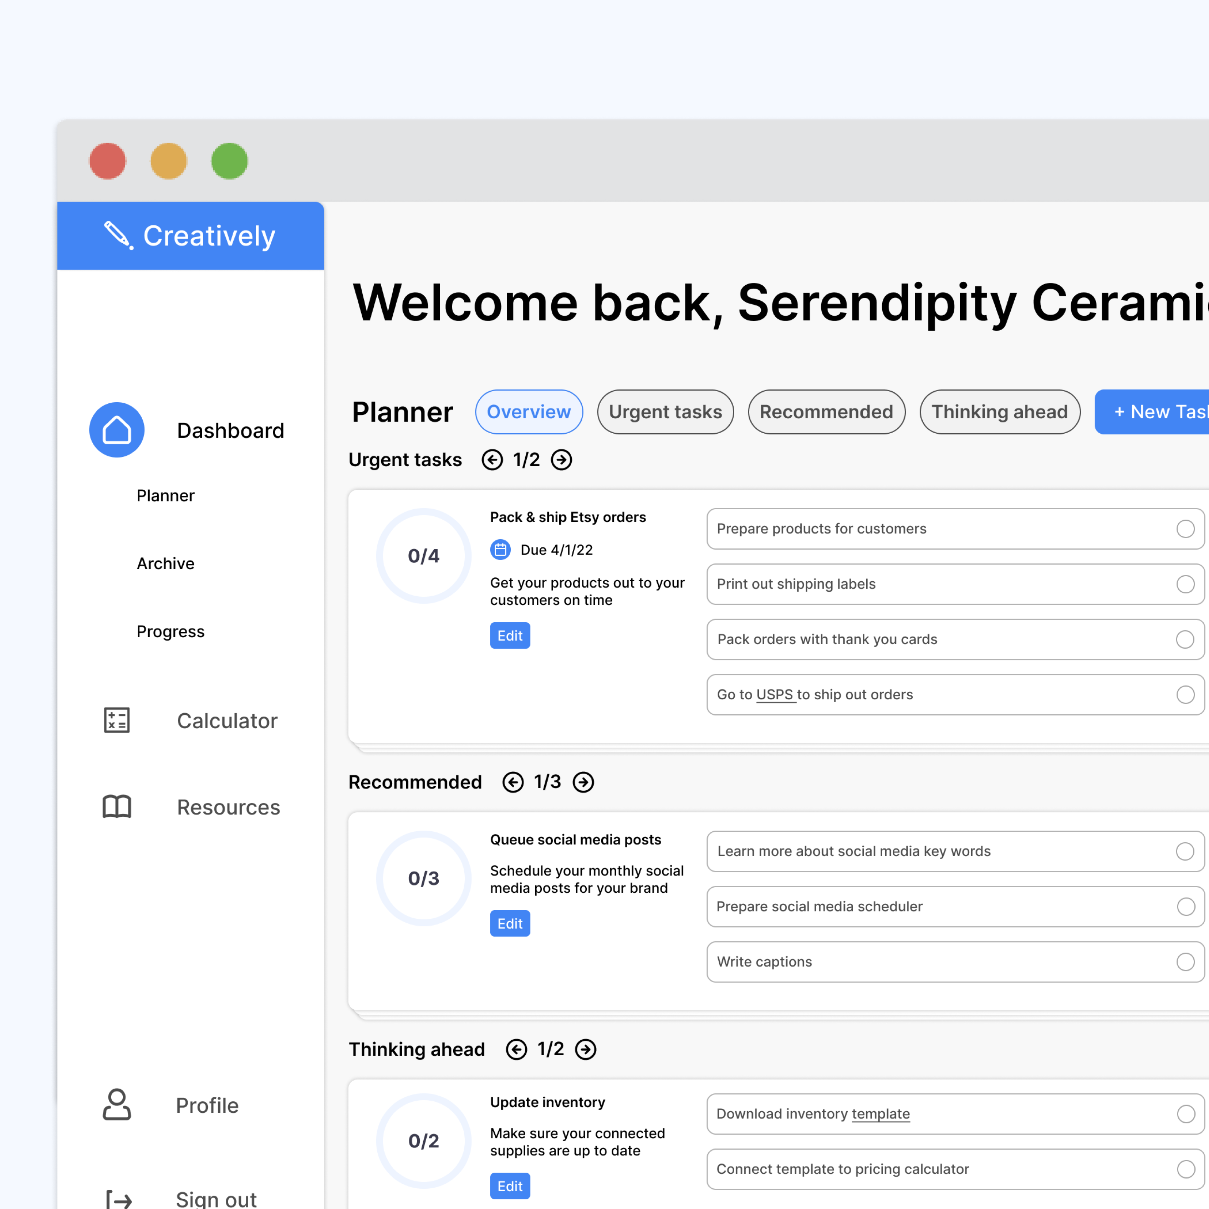The width and height of the screenshot is (1209, 1209).
Task: Check off Learn more about social media key words
Action: click(x=1186, y=851)
